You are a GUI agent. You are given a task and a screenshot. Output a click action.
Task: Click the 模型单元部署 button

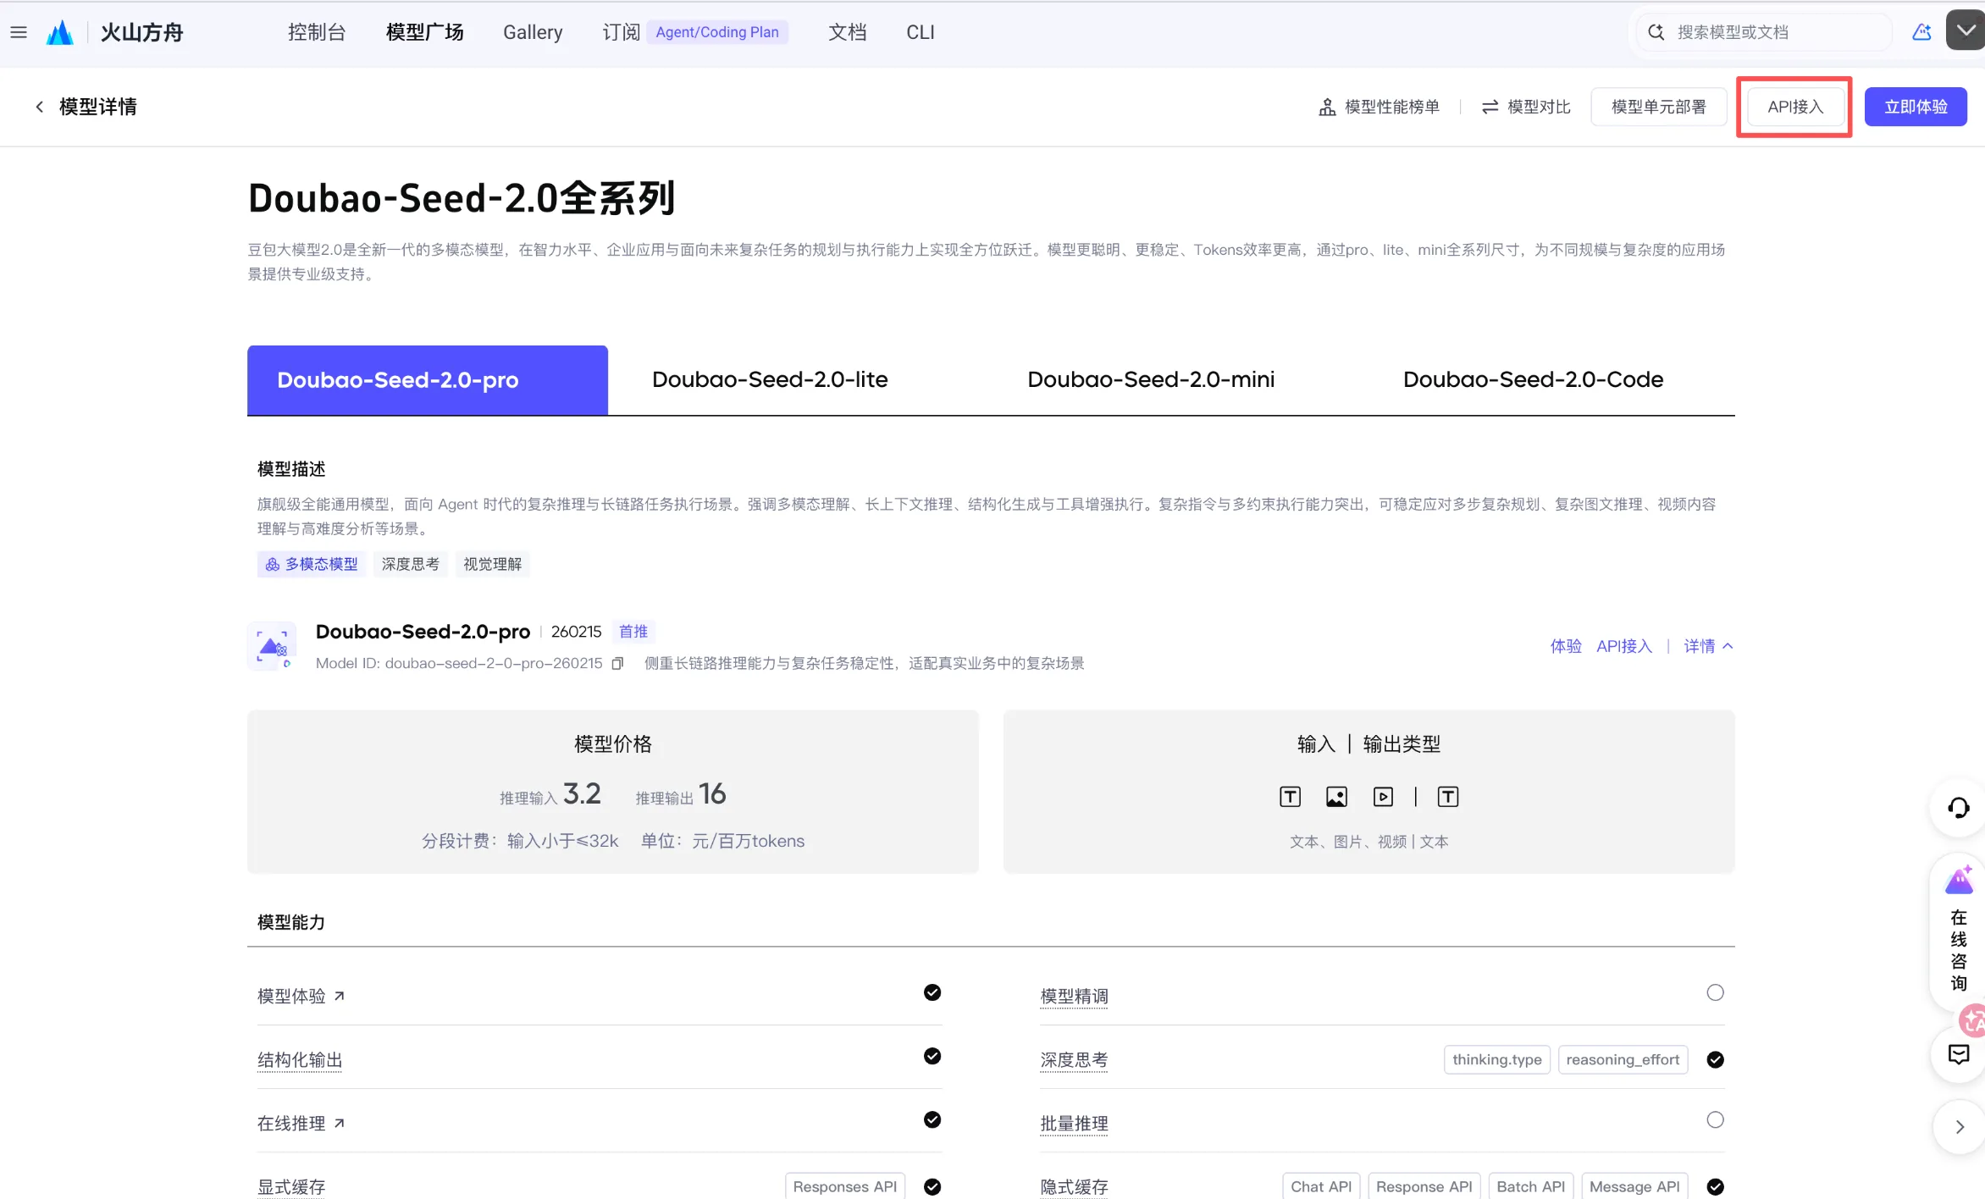(x=1658, y=107)
